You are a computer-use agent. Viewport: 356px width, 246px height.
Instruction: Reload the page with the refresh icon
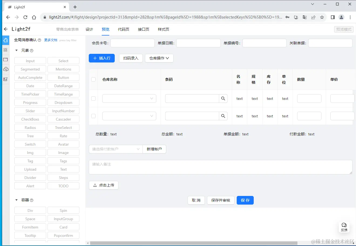tap(25, 17)
